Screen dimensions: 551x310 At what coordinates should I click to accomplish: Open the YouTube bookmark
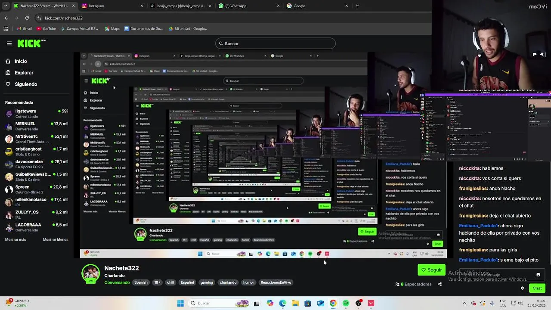click(x=46, y=29)
